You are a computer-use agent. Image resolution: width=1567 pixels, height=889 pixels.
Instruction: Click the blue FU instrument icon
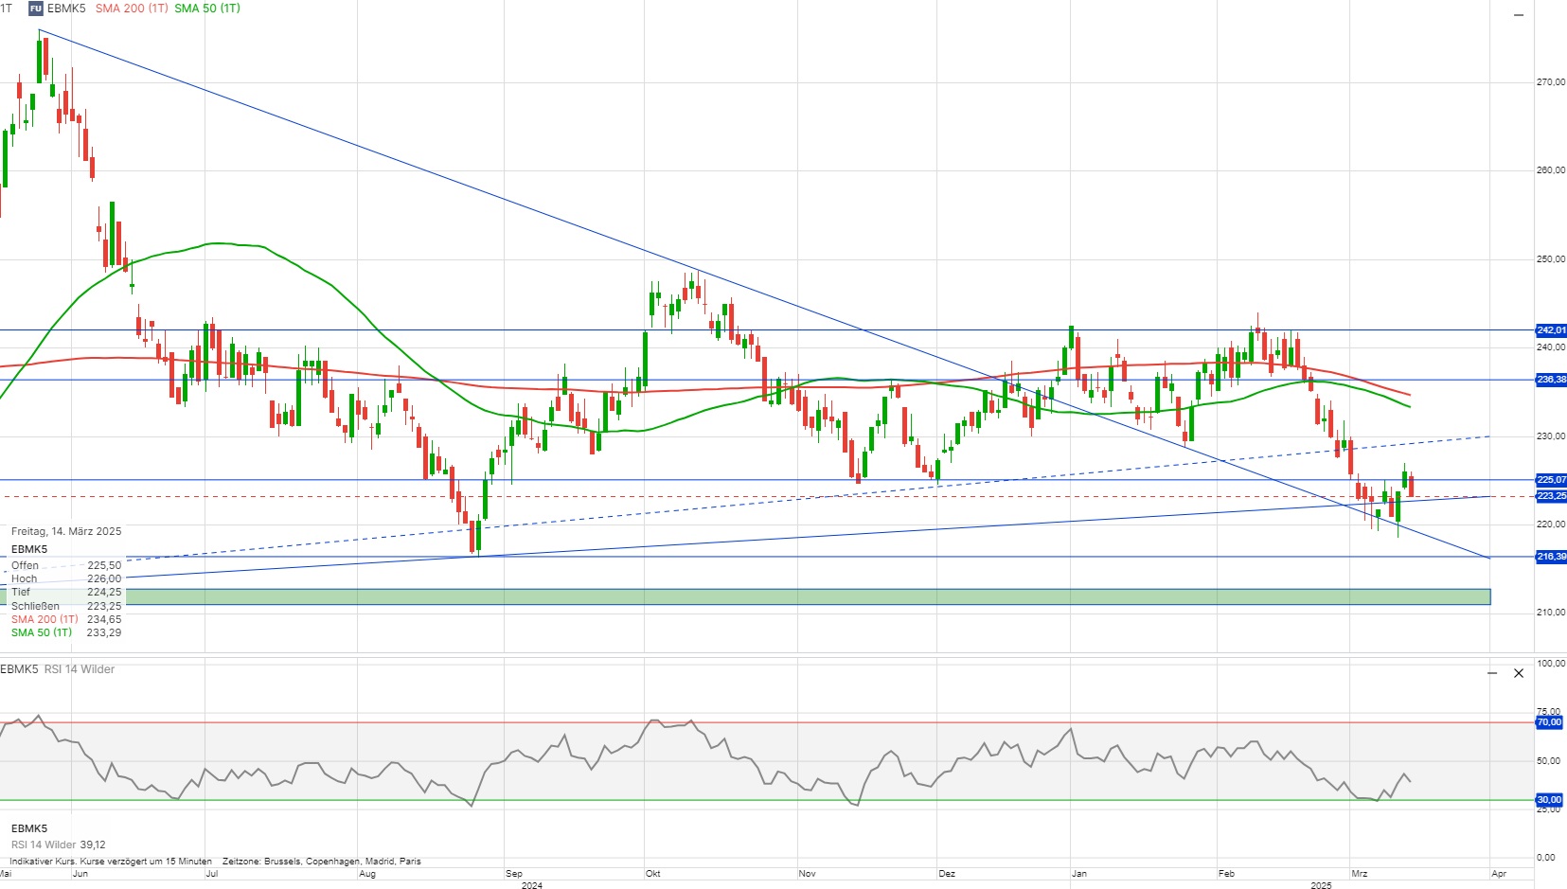point(36,9)
